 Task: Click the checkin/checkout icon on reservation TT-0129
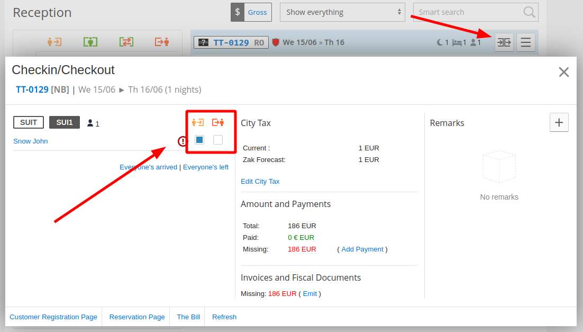[504, 42]
